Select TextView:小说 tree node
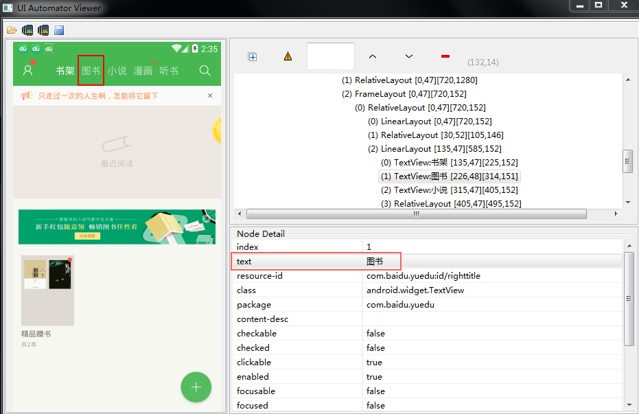This screenshot has width=639, height=414. 449,190
